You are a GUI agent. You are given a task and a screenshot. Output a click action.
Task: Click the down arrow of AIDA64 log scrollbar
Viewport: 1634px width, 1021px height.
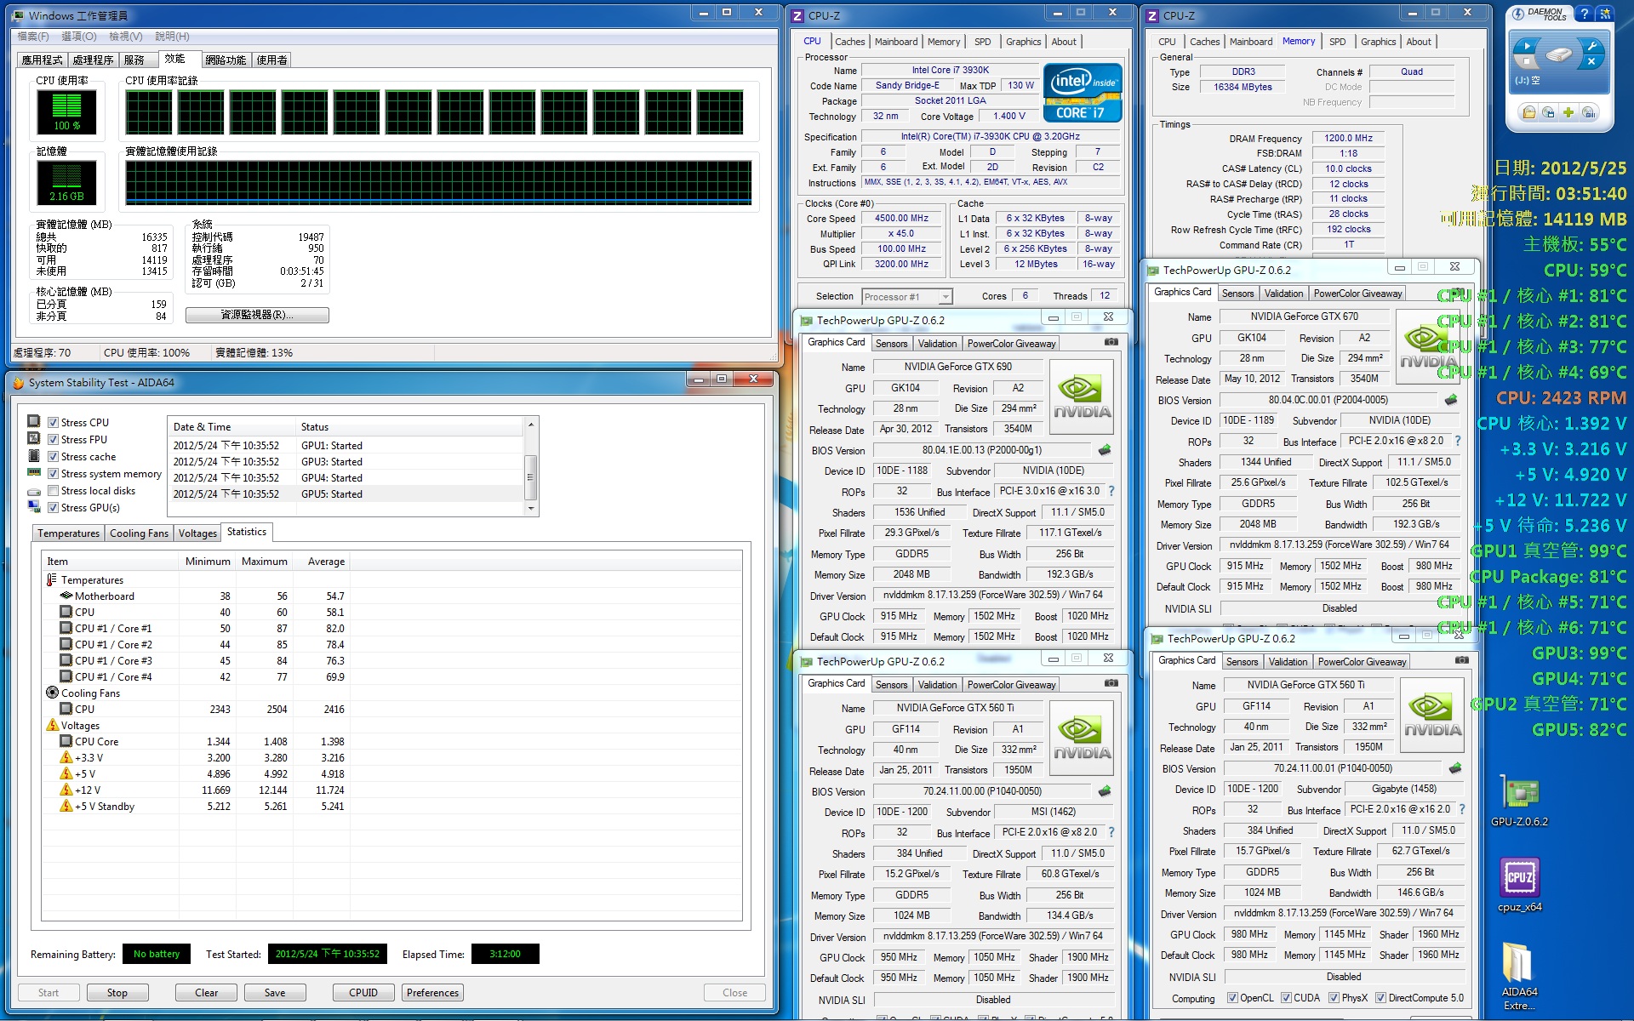coord(531,509)
